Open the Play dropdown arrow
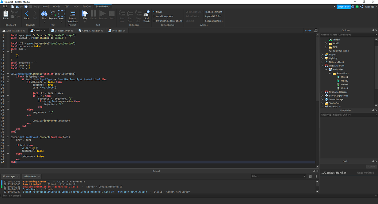 point(85,22)
